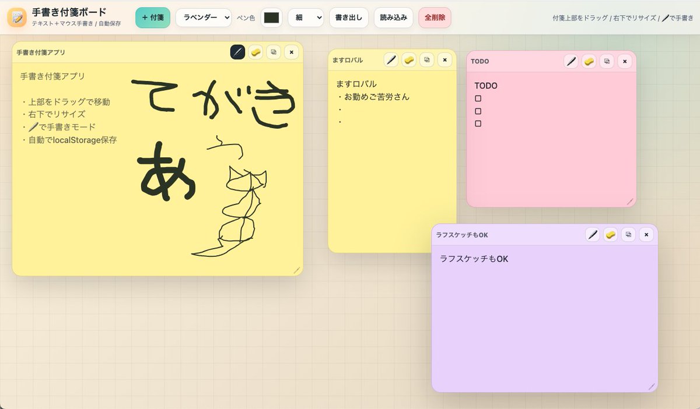
Task: Click the ラフスケッチもOK header title
Action: coord(462,235)
